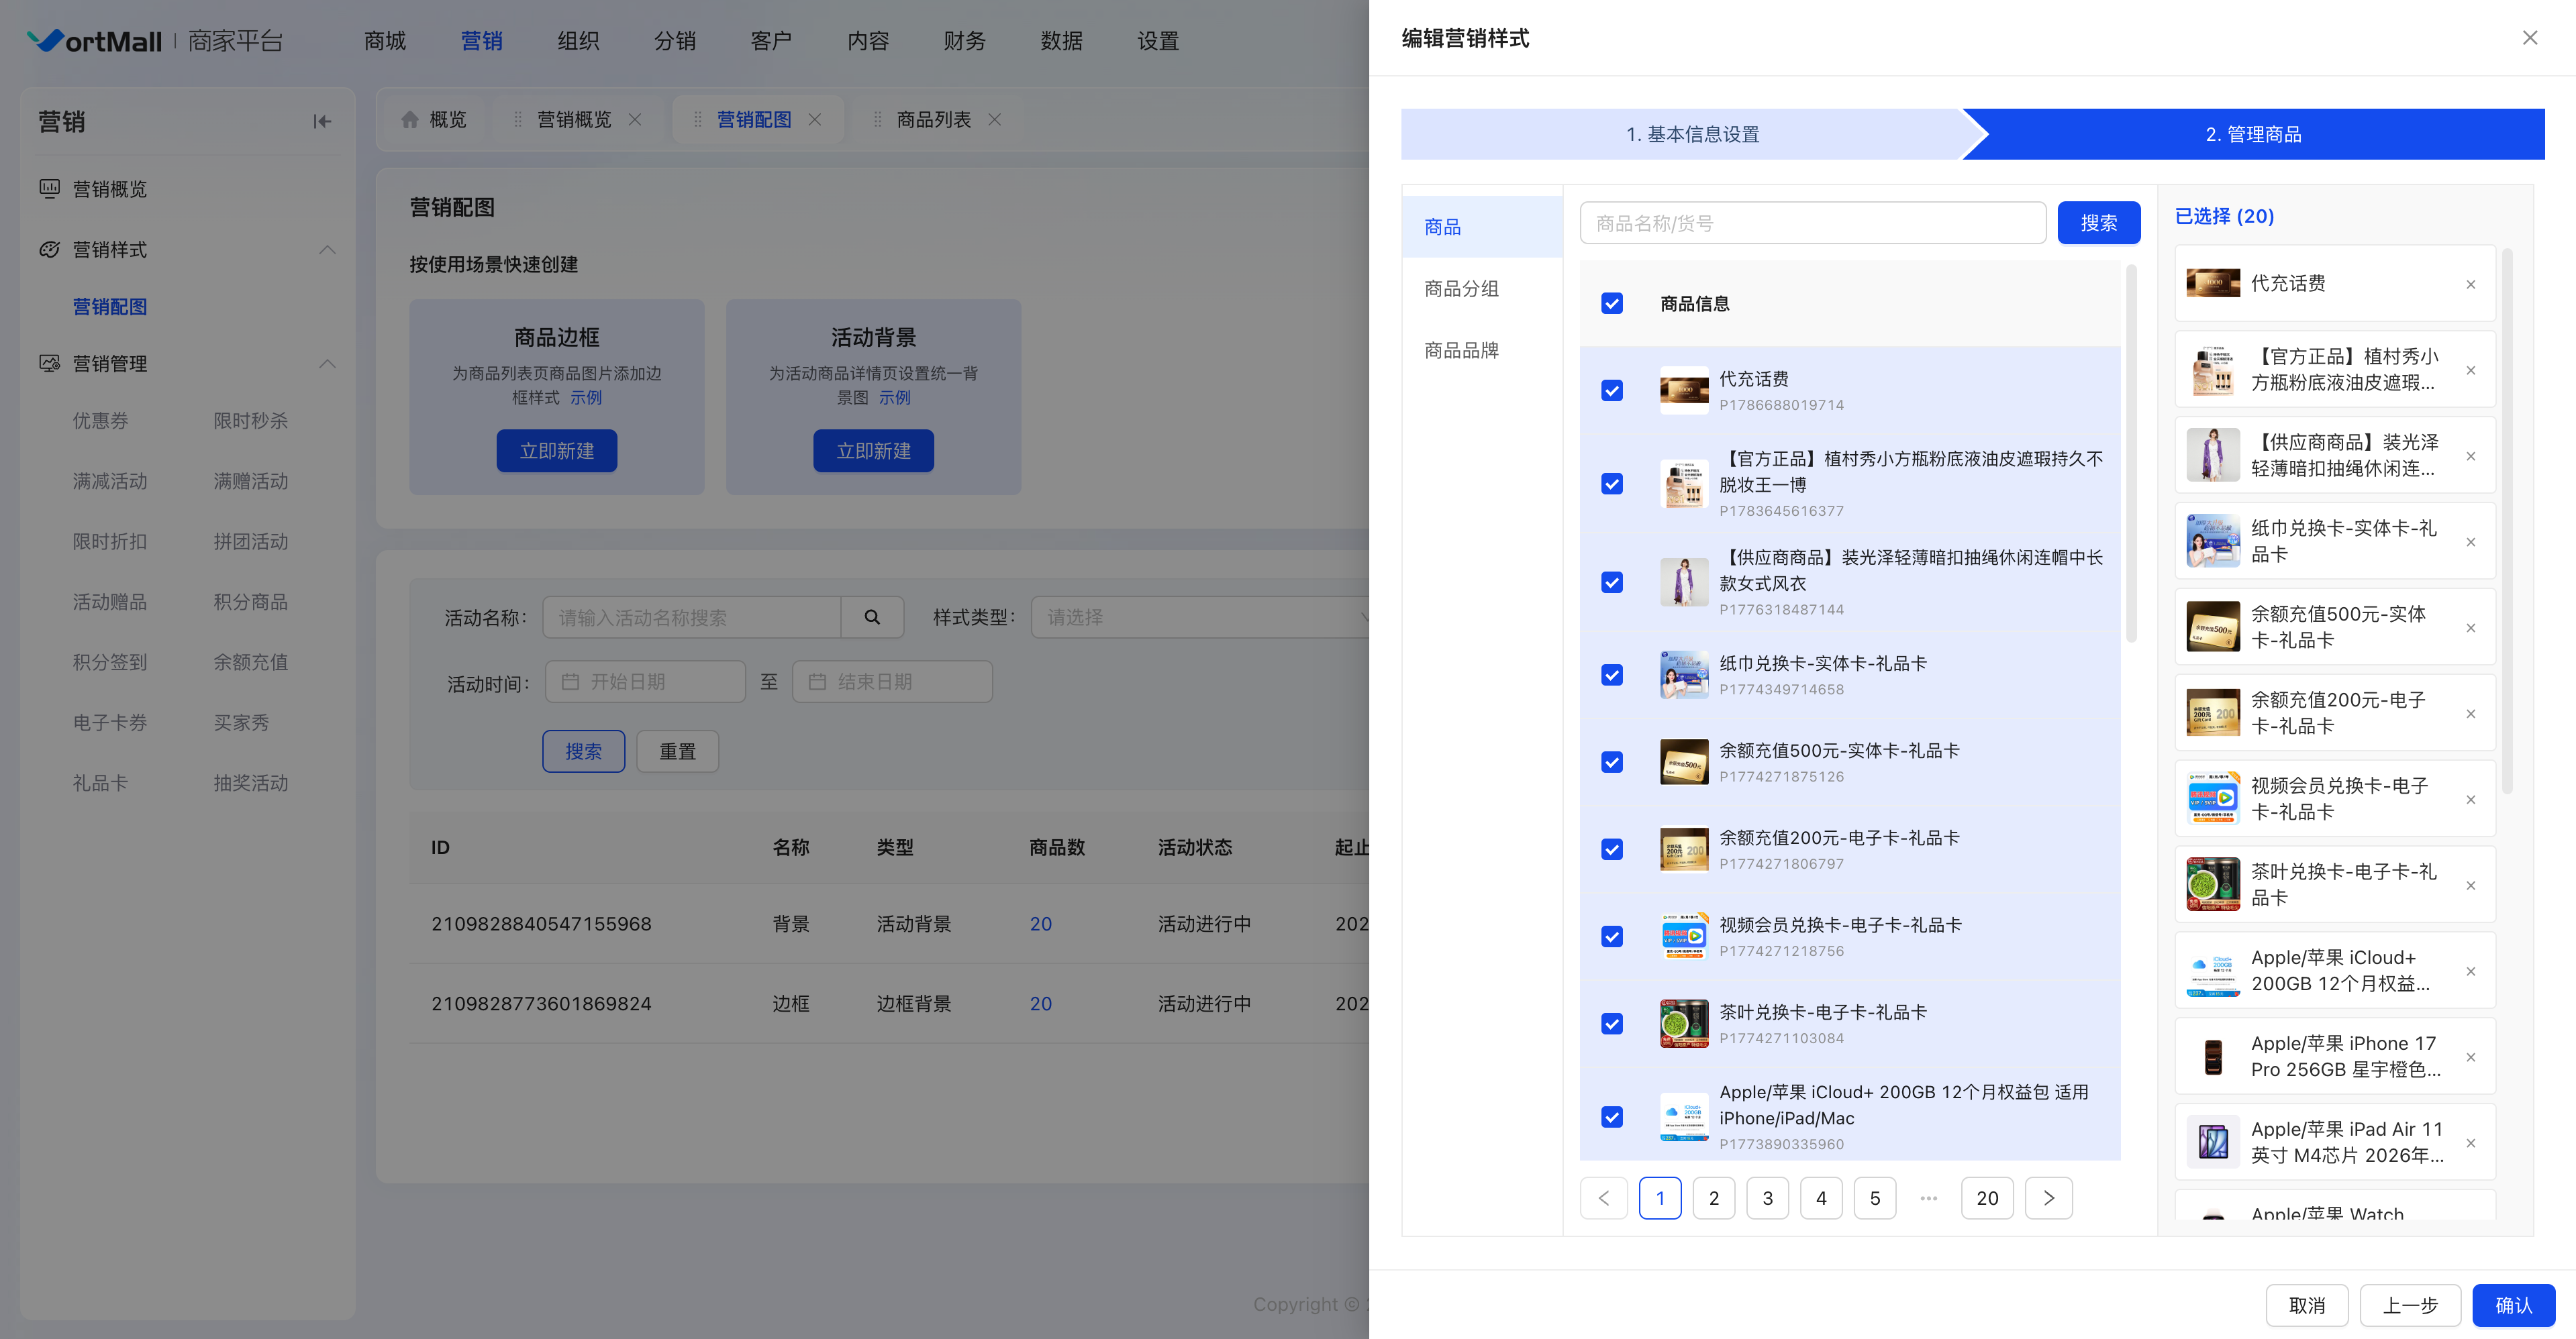Close the 编辑营销样式 drawer
This screenshot has width=2576, height=1339.
pos(2529,38)
